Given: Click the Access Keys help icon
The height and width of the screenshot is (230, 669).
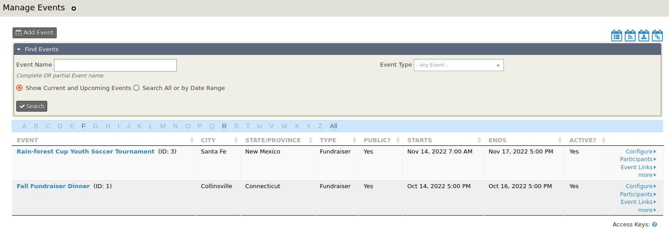Looking at the screenshot, I should [x=655, y=224].
